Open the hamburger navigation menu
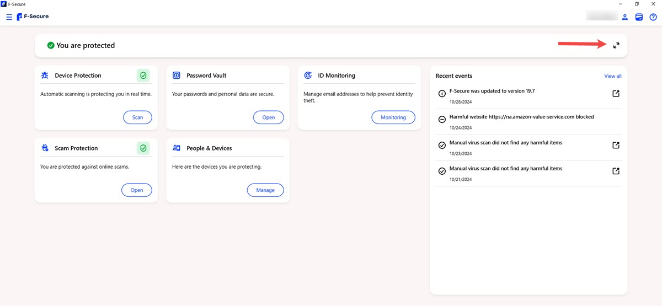 point(9,17)
